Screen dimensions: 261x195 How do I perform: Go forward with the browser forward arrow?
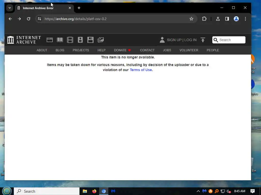click(19, 19)
